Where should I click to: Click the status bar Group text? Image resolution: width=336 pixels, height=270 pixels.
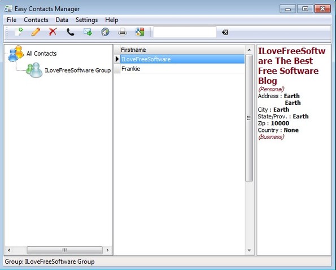pyautogui.click(x=50, y=262)
